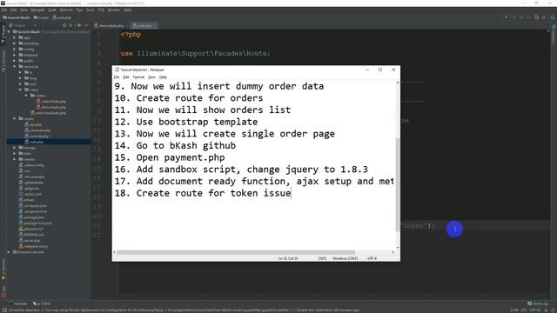Screen dimensions: 557x313
Task: Select the artisan file icon in tree
Action: [21, 200]
